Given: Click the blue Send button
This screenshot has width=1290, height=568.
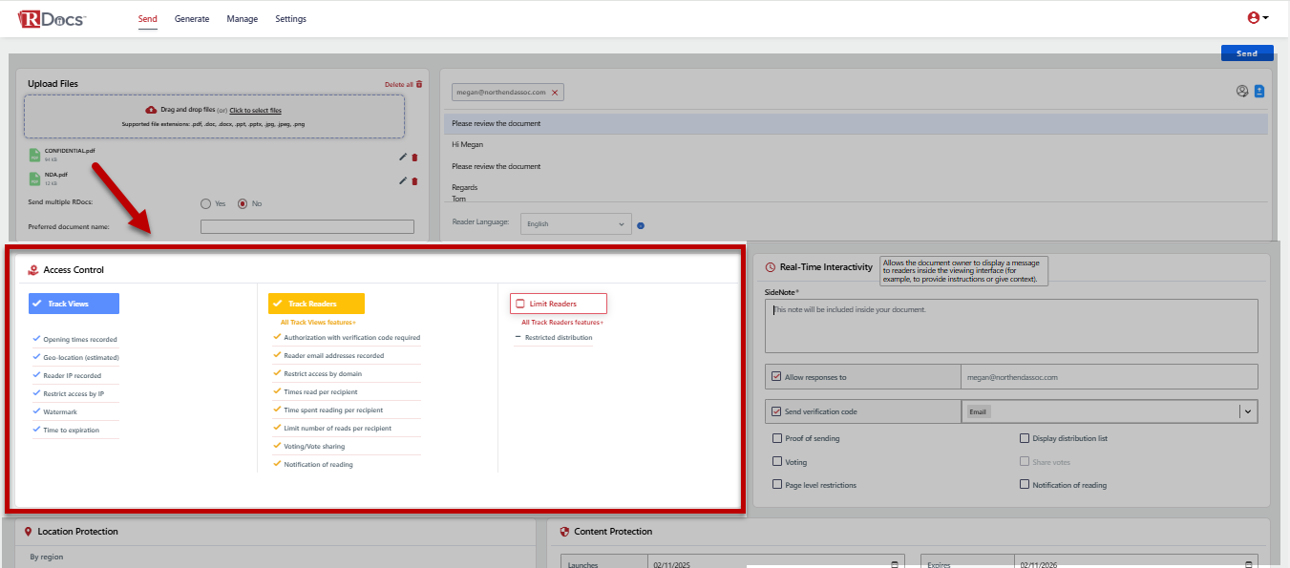Looking at the screenshot, I should [1247, 53].
